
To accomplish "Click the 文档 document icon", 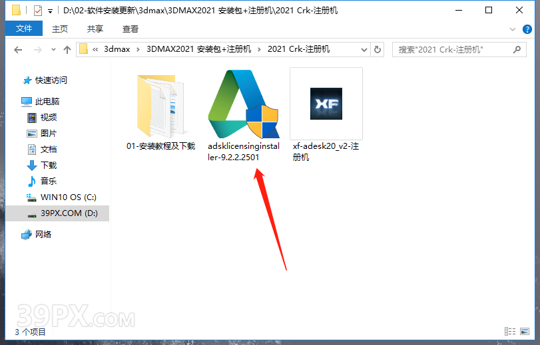I will tap(32, 150).
